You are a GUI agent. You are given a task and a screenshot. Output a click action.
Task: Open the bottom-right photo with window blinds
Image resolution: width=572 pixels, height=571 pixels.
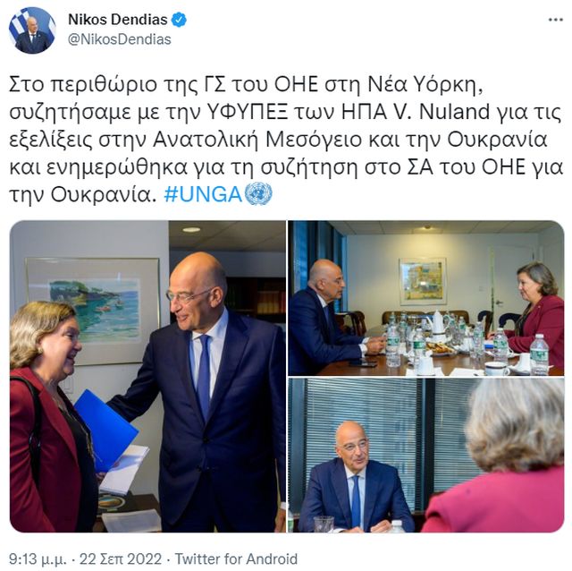tap(426, 456)
